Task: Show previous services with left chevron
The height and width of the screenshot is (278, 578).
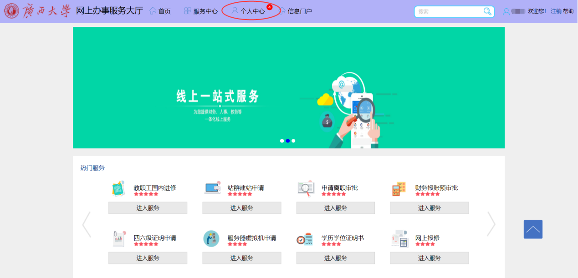Action: [87, 224]
